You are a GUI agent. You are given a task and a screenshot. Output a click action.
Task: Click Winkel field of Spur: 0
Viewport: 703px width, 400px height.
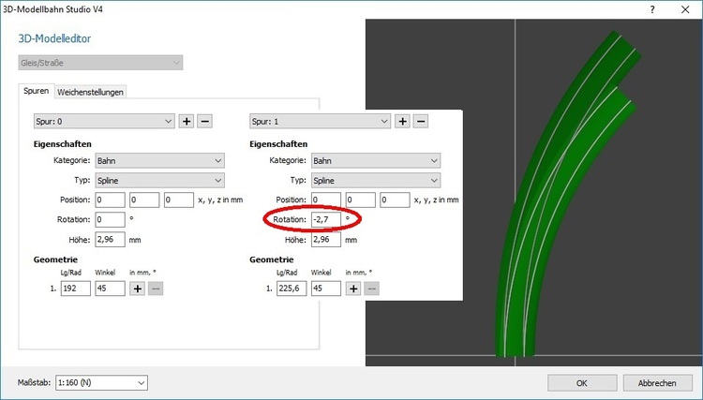(x=110, y=289)
